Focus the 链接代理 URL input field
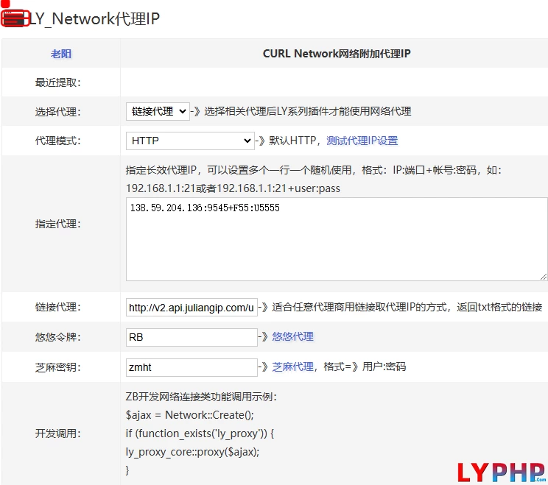Image resolution: width=548 pixels, height=485 pixels. (192, 307)
